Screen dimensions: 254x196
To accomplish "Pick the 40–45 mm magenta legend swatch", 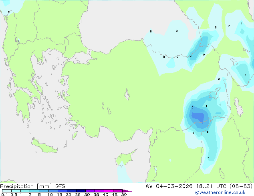I will [109, 191].
